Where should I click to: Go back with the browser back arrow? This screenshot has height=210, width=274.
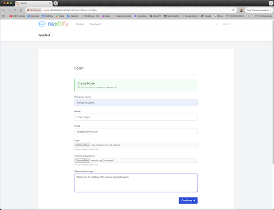(4, 10)
